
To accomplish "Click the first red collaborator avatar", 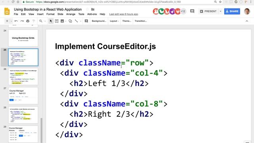I will (x=156, y=12).
